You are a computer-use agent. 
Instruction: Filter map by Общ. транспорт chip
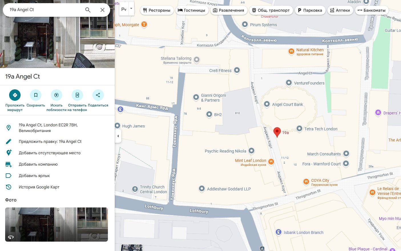tap(271, 10)
